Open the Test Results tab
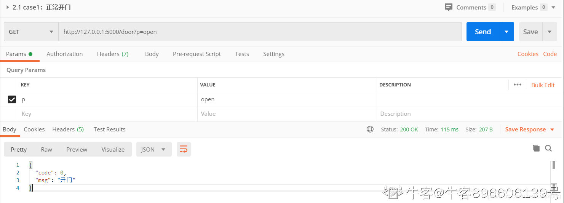 coord(109,129)
